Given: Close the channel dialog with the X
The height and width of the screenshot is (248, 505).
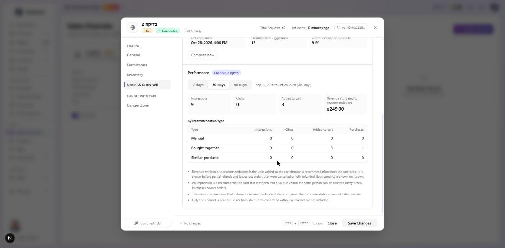Looking at the screenshot, I should 375,28.
